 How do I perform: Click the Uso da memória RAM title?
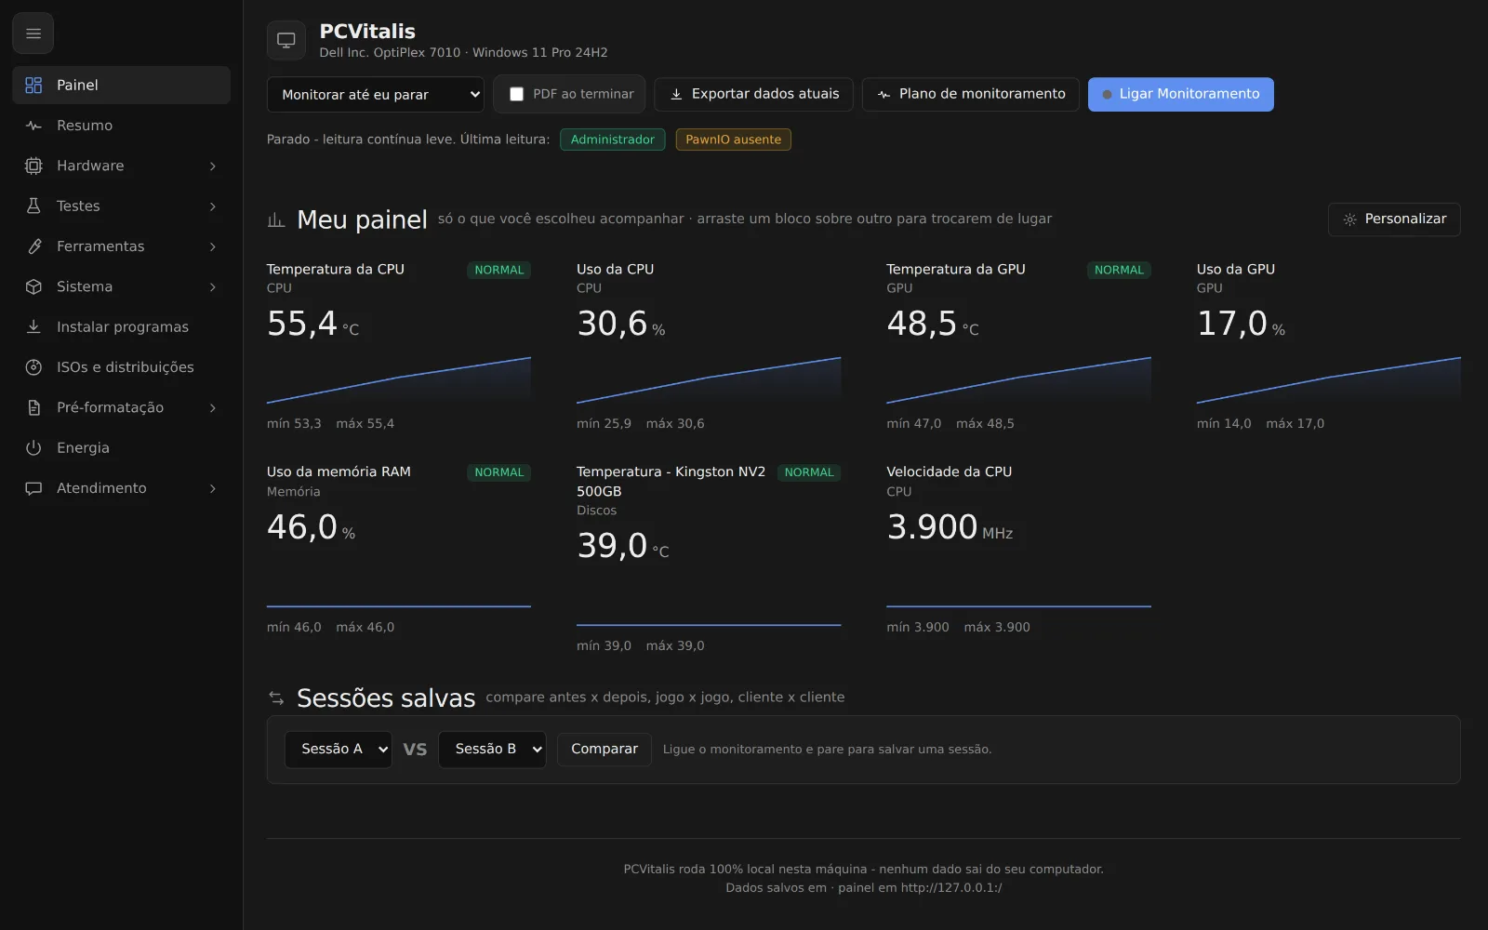pos(339,472)
